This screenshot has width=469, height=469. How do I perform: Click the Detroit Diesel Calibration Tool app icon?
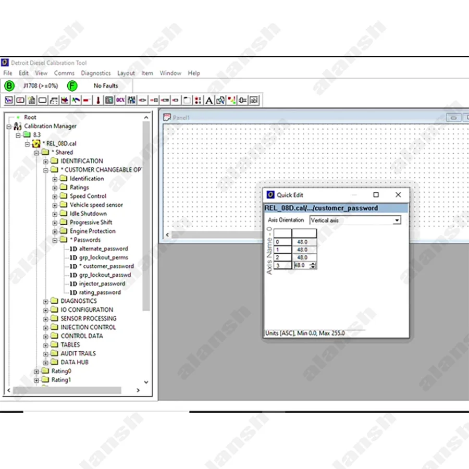coord(5,63)
